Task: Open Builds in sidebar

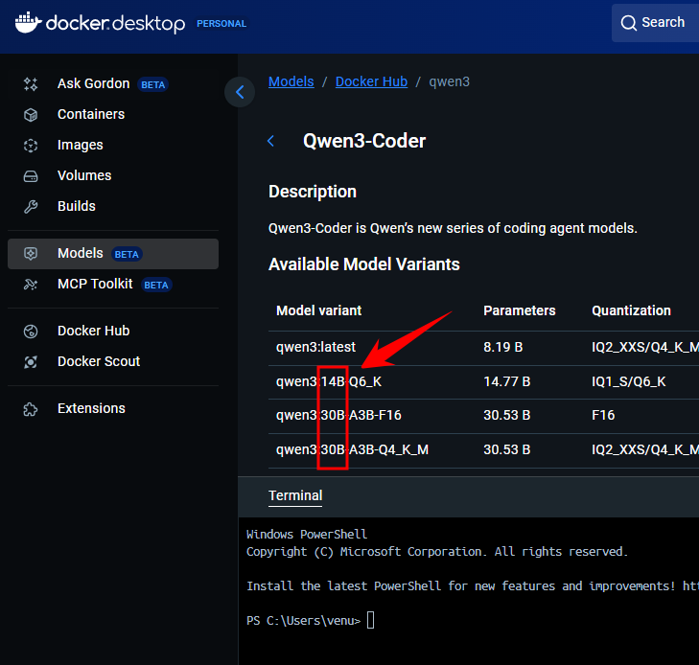Action: click(113, 207)
